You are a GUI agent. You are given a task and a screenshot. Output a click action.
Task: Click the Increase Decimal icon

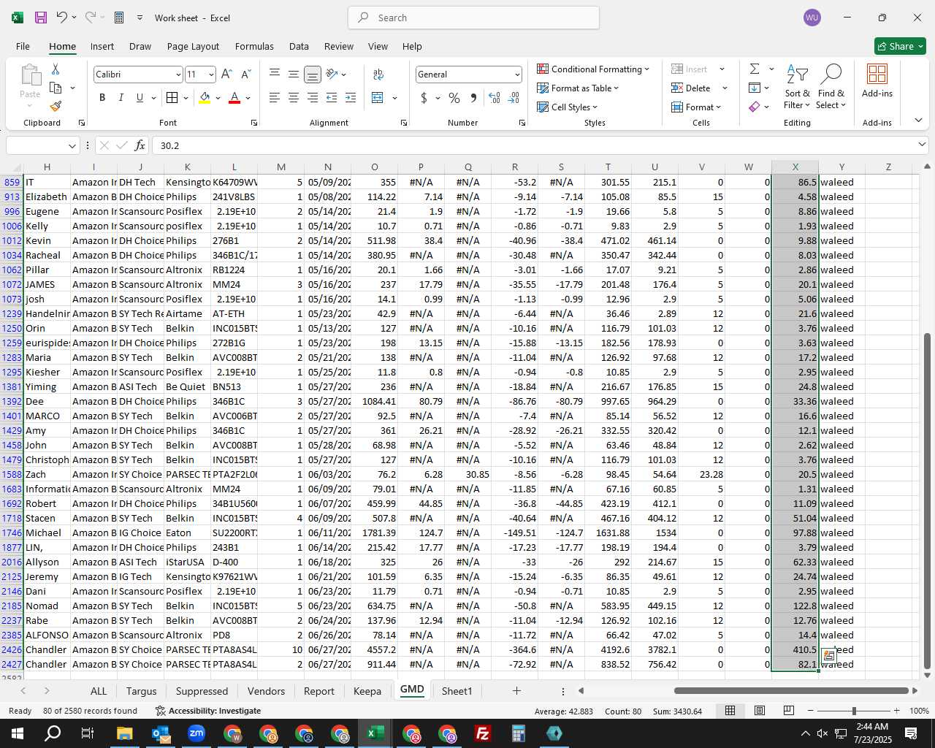pyautogui.click(x=495, y=98)
